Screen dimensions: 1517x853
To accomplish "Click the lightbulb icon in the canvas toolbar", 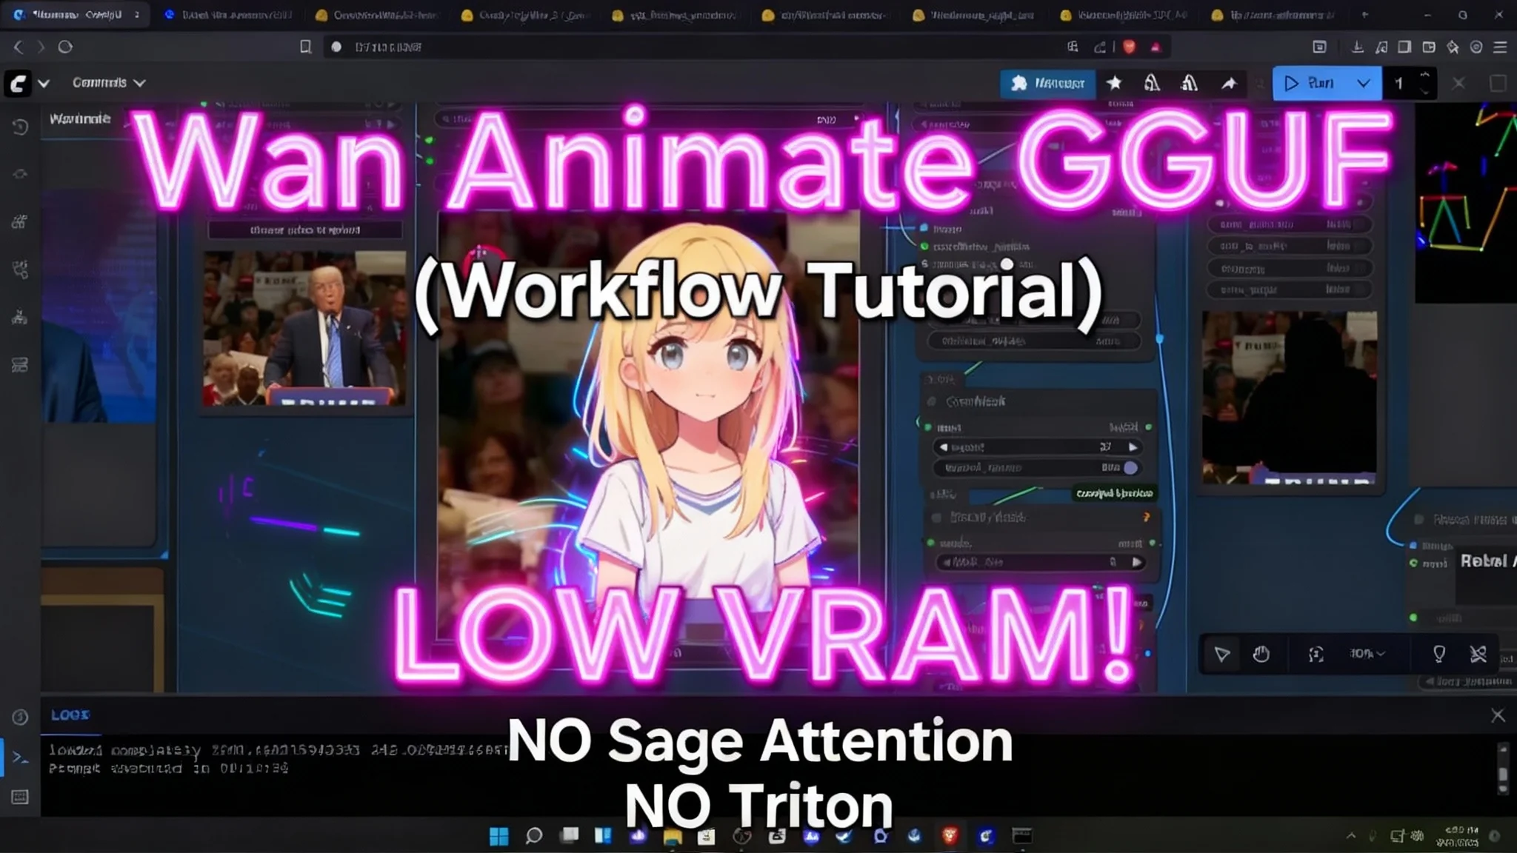I will [x=1438, y=654].
